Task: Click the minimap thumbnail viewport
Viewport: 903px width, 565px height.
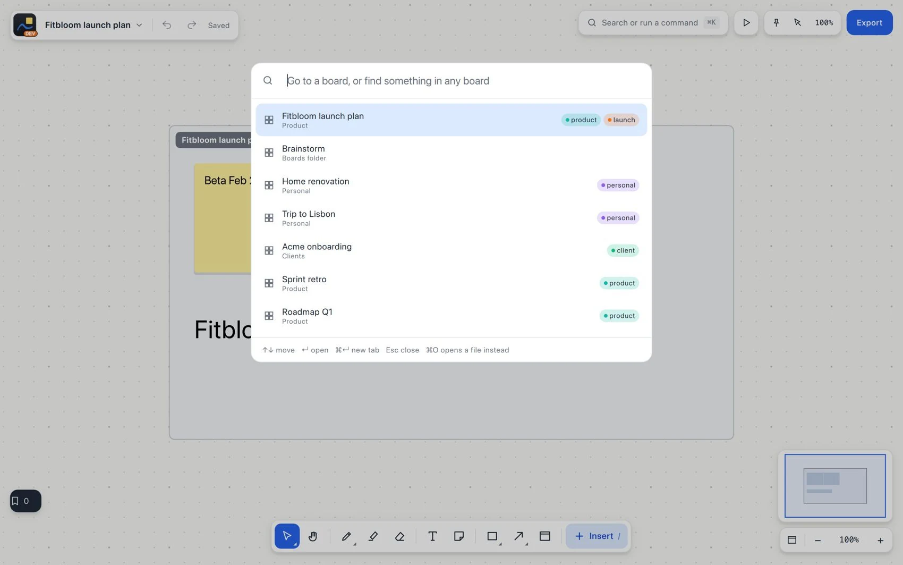Action: 835,486
